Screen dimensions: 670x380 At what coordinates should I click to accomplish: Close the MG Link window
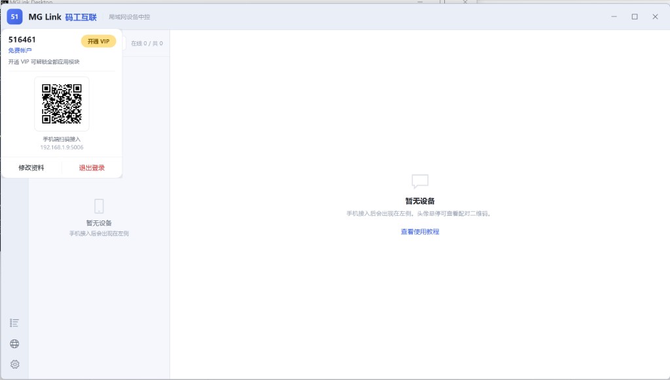pyautogui.click(x=655, y=16)
